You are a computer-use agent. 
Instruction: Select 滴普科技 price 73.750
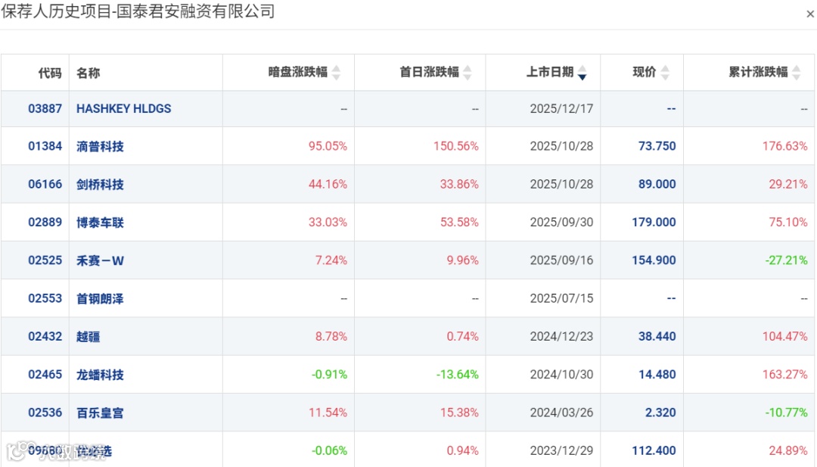pyautogui.click(x=657, y=146)
